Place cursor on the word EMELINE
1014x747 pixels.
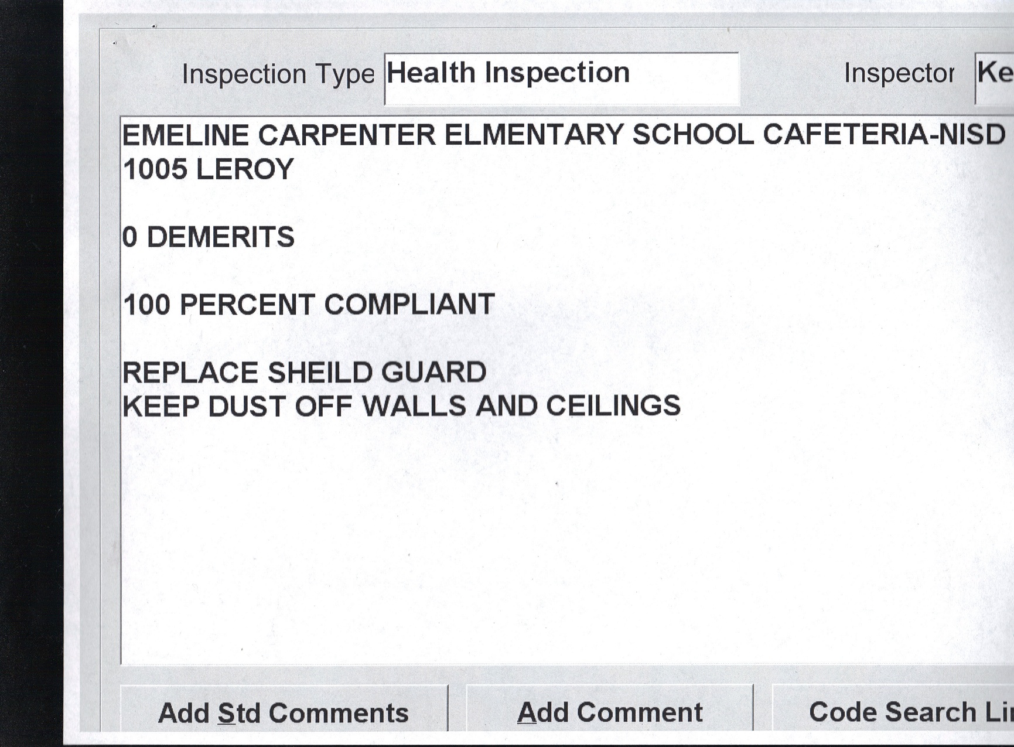point(185,135)
